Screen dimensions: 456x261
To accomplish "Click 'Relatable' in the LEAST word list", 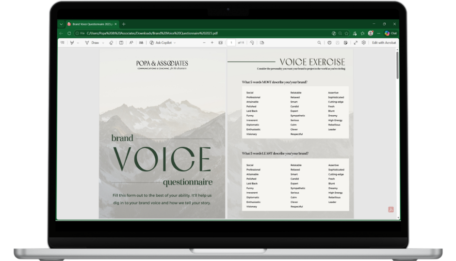I will (x=296, y=165).
